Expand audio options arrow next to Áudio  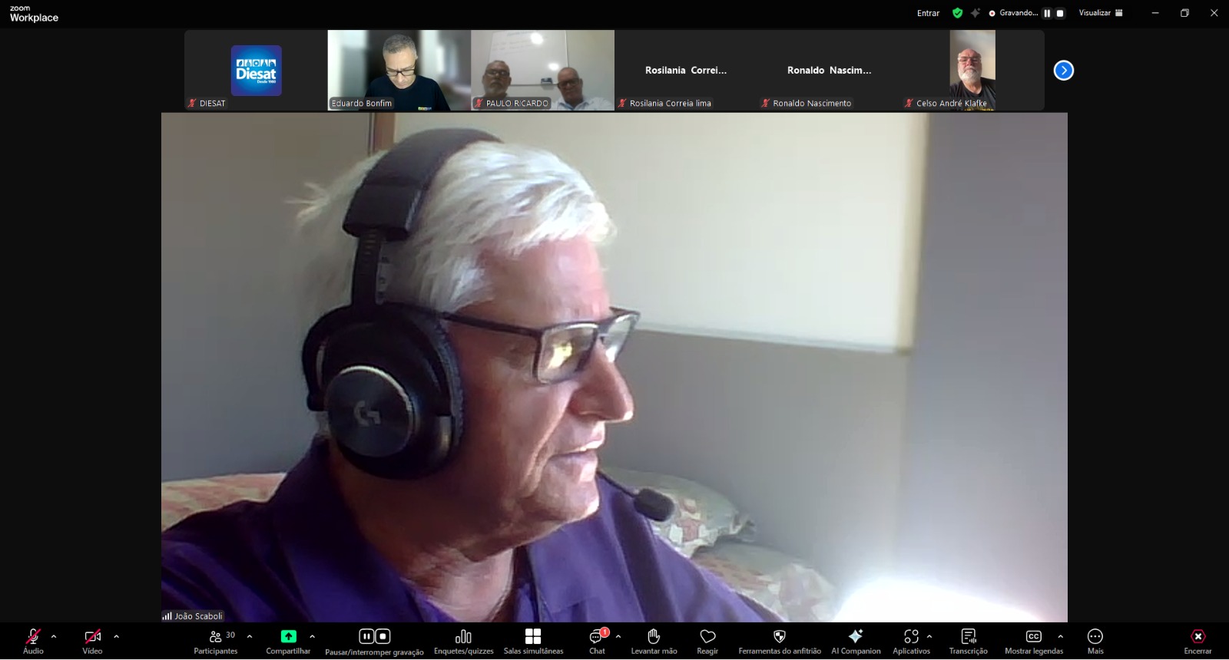(54, 636)
